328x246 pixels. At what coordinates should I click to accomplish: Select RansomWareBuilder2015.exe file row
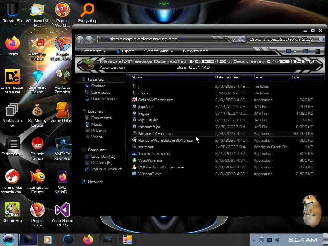point(222,140)
